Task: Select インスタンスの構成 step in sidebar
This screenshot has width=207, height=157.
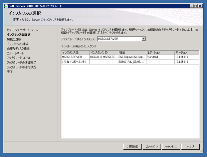Action: pyautogui.click(x=18, y=44)
